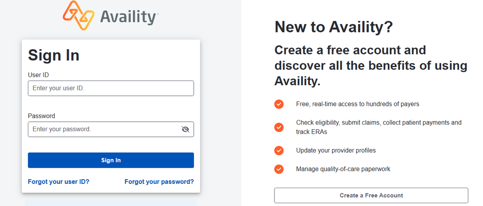Click the Availity logo icon
The image size is (483, 206).
[x=78, y=15]
